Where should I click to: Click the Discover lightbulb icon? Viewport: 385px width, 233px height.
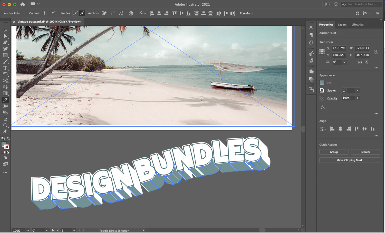click(336, 4)
